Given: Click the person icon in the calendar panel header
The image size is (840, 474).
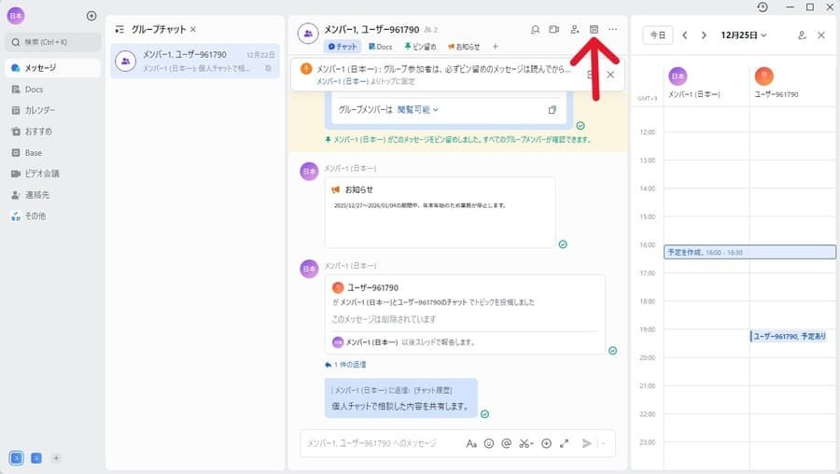Looking at the screenshot, I should tap(802, 35).
